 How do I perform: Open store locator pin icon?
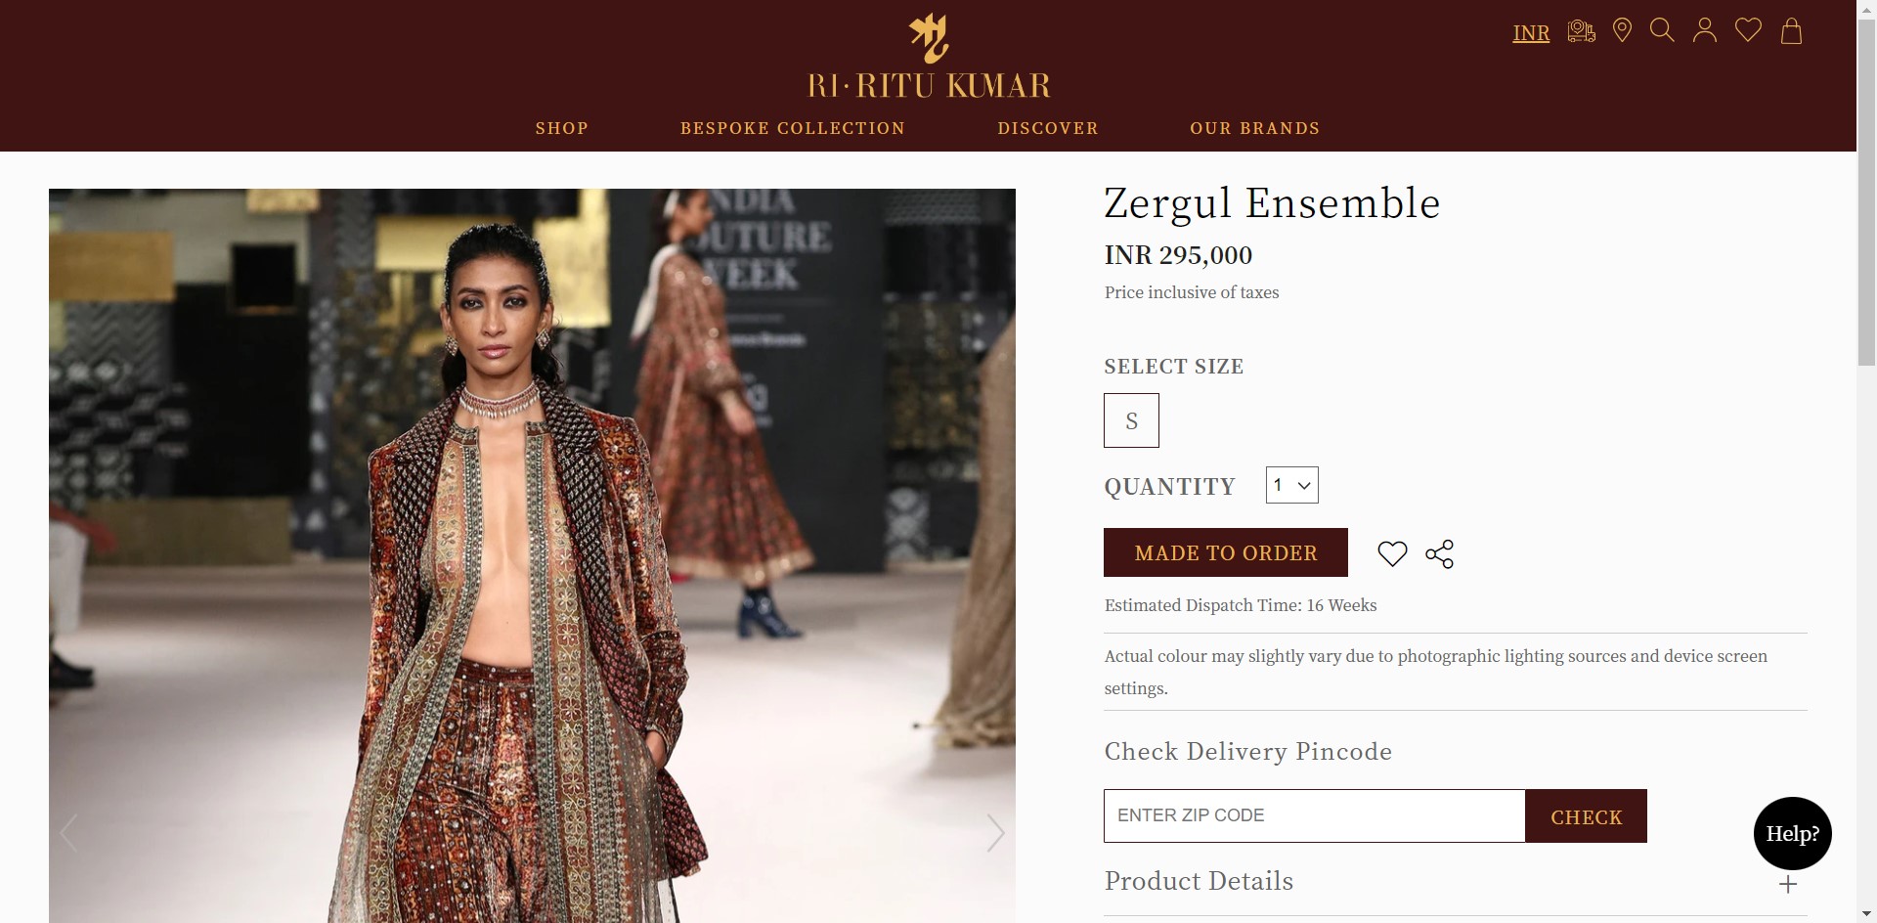pyautogui.click(x=1622, y=31)
